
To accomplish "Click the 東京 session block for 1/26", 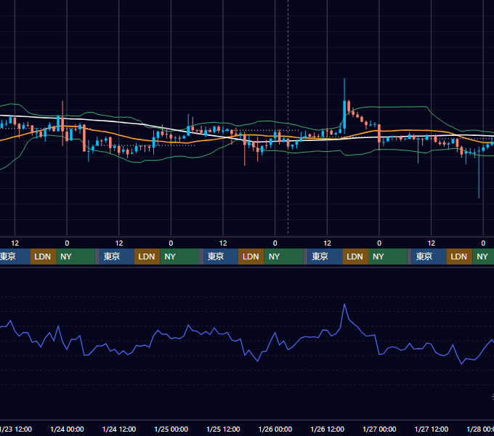I will tap(325, 257).
